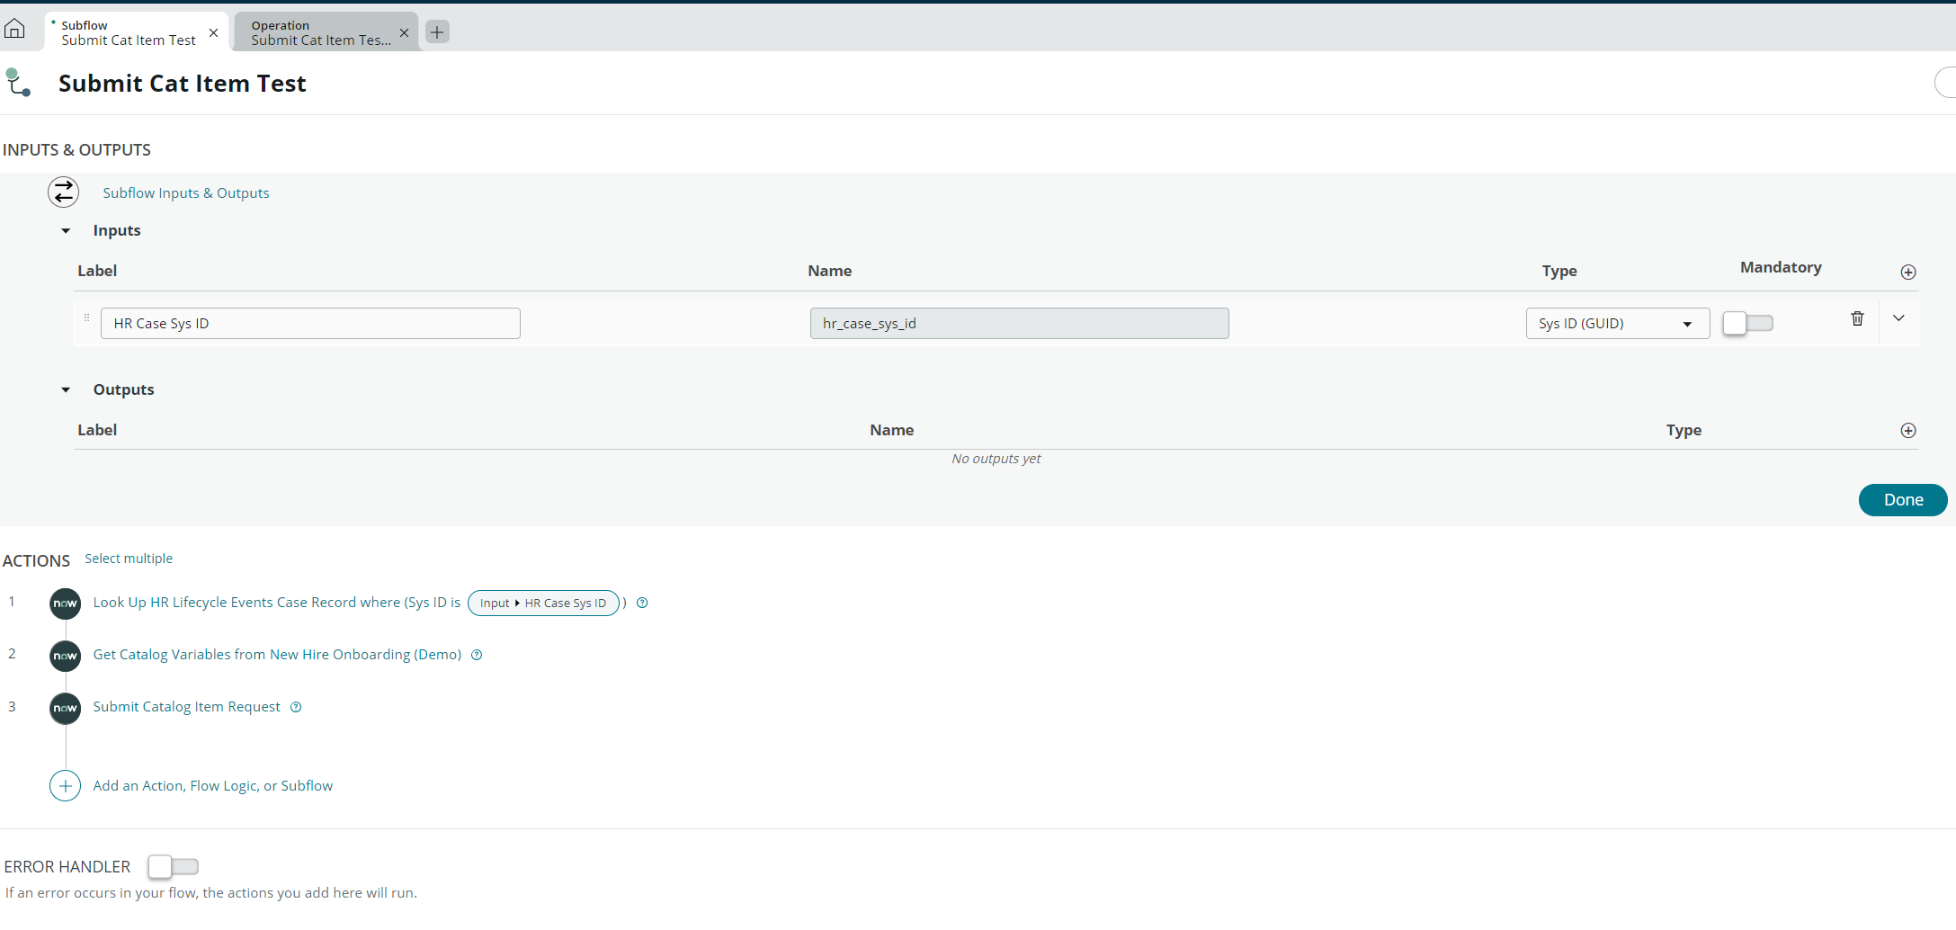Switch to the Operation Submit Cat Item Tes... tab
Viewport: 1956px width, 930px height.
[320, 33]
